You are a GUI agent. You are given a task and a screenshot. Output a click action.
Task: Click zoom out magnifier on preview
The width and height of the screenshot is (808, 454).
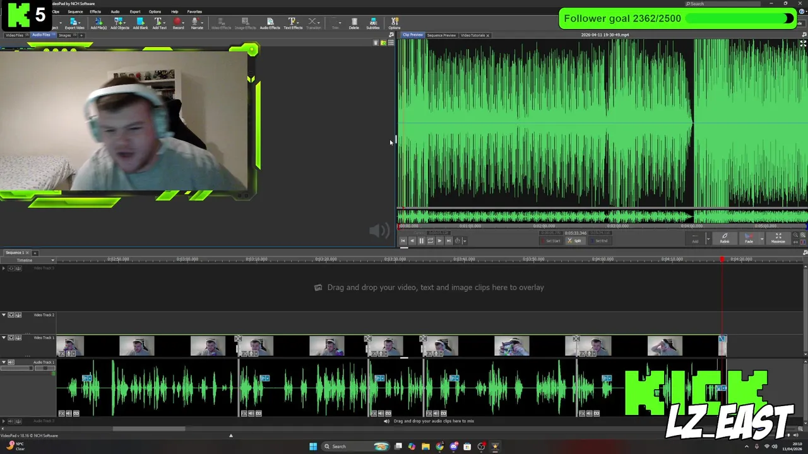(795, 235)
